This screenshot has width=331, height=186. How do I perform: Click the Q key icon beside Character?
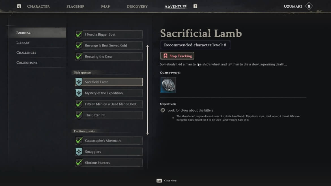click(19, 6)
